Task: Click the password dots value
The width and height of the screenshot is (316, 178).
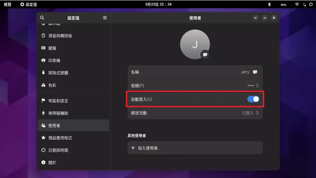Action: [251, 86]
